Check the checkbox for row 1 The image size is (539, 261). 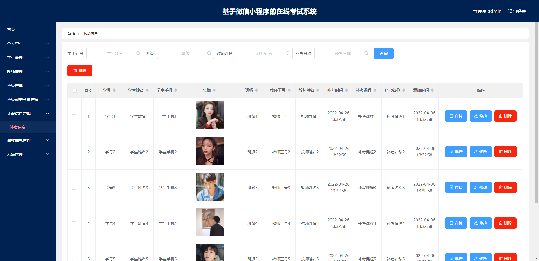[x=74, y=116]
